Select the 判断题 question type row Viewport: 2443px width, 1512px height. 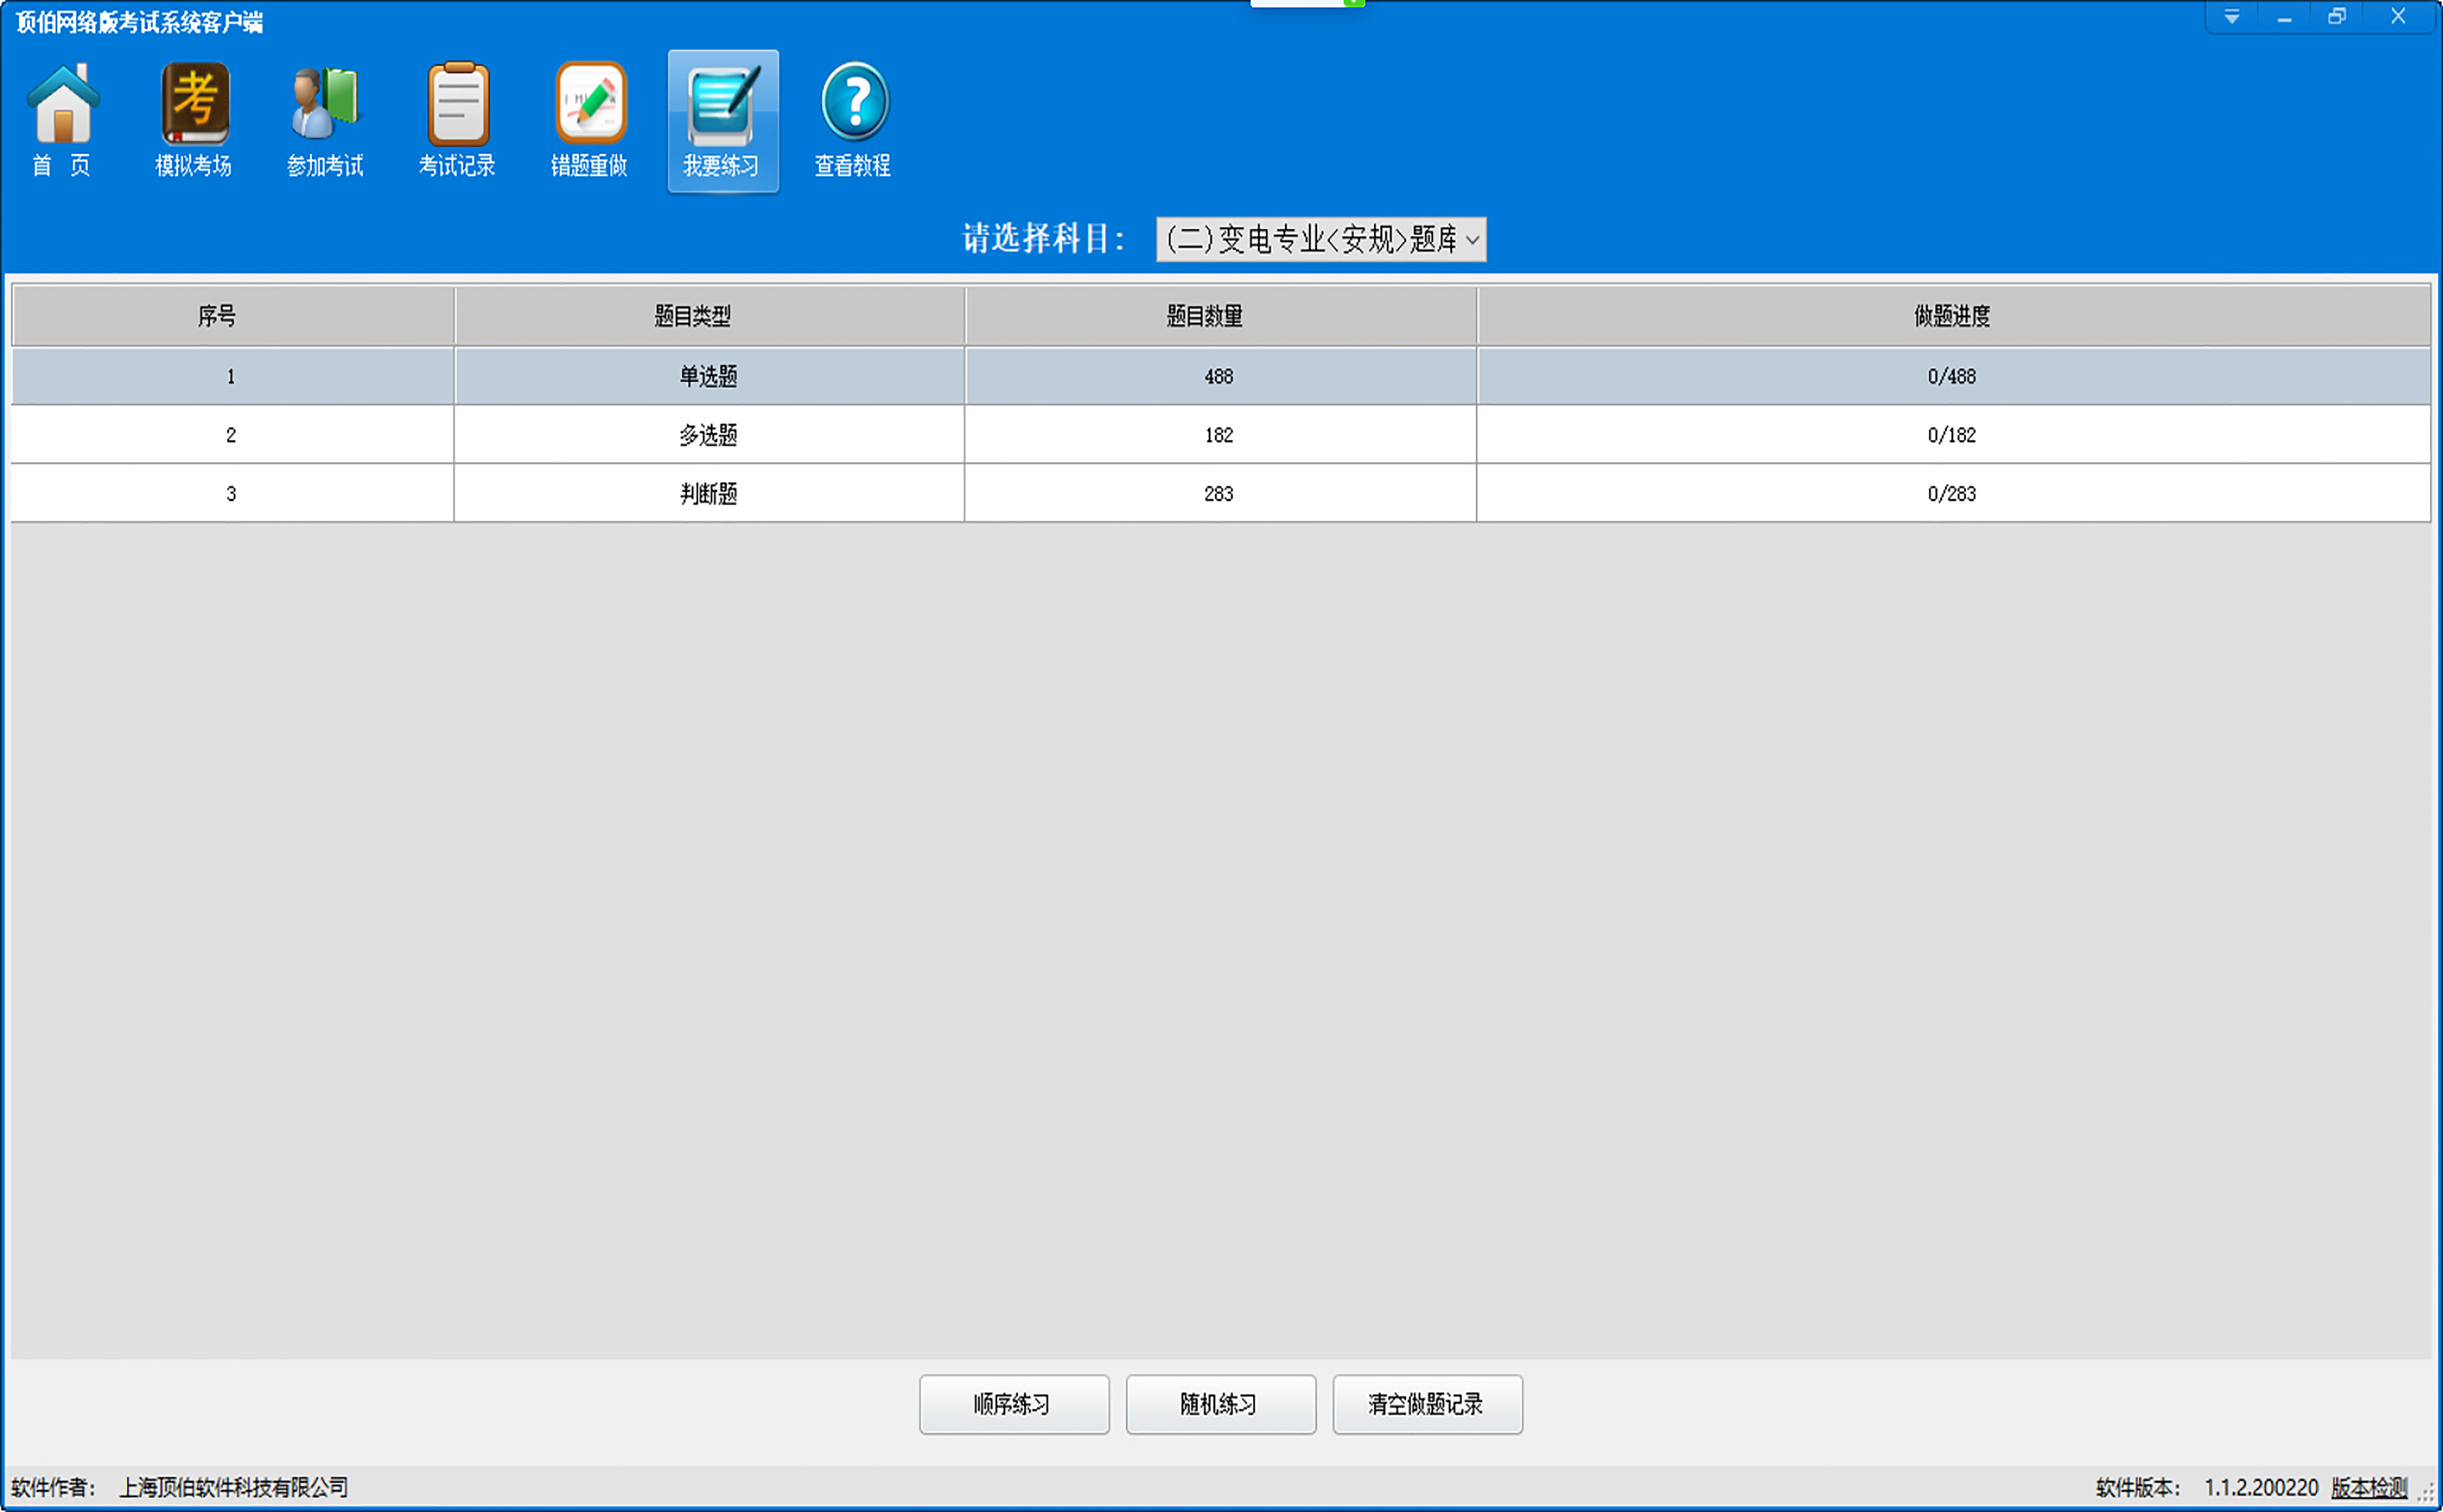coord(708,494)
